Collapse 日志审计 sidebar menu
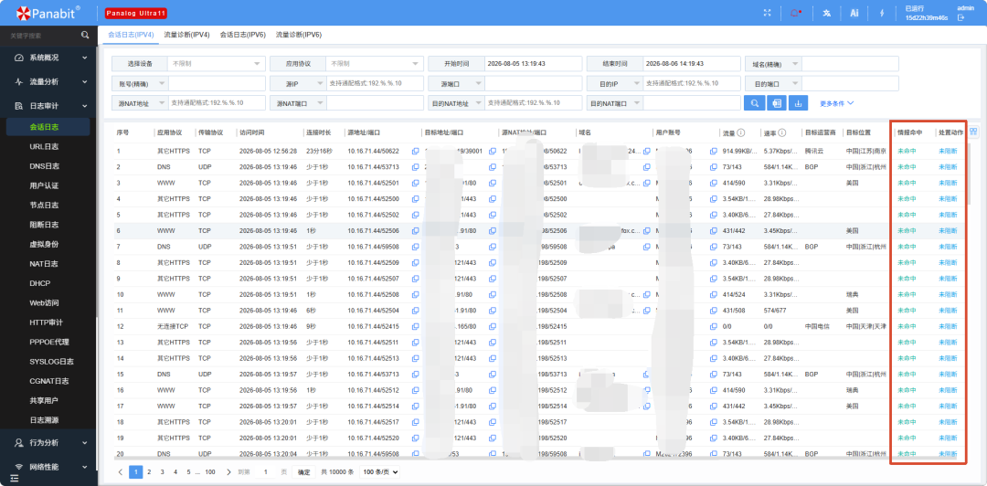This screenshot has width=987, height=486. pyautogui.click(x=48, y=106)
